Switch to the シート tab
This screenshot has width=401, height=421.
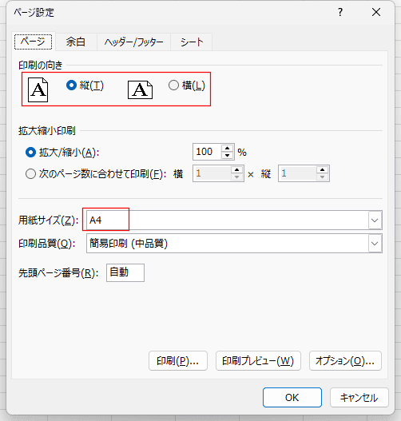click(x=192, y=42)
